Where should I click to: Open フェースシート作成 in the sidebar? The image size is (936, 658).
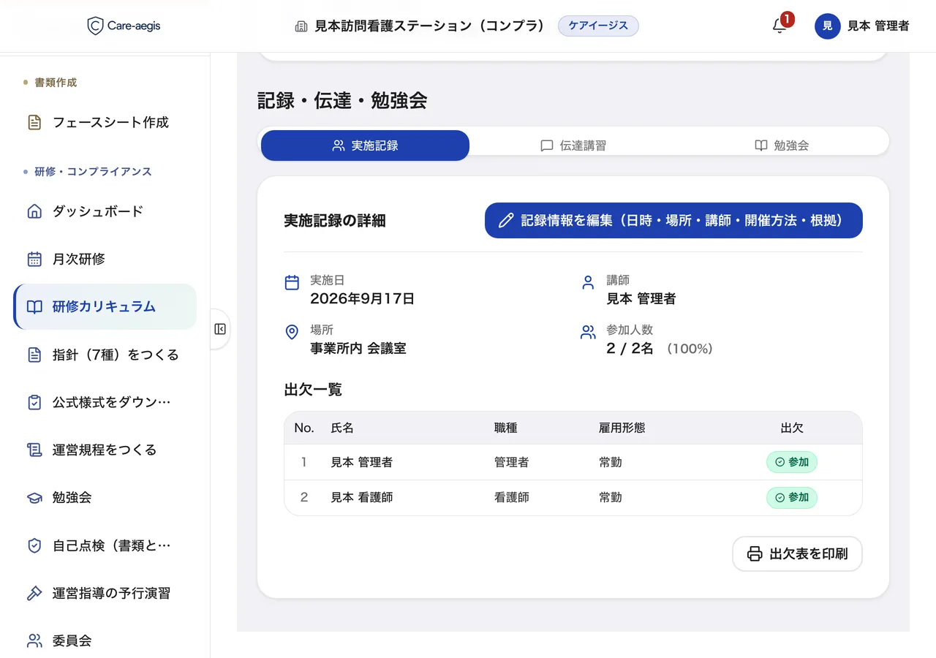click(x=105, y=122)
